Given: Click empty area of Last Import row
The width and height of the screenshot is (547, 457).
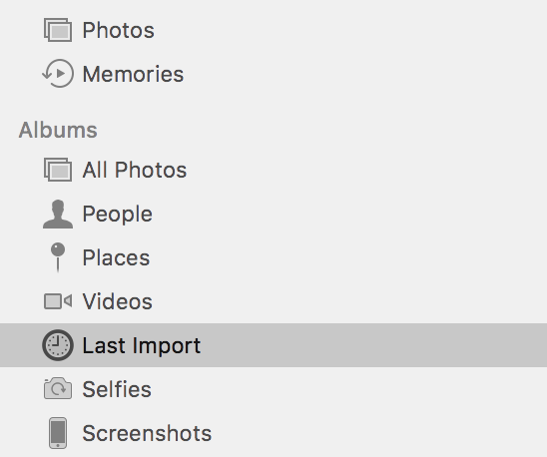Looking at the screenshot, I should pos(373,345).
